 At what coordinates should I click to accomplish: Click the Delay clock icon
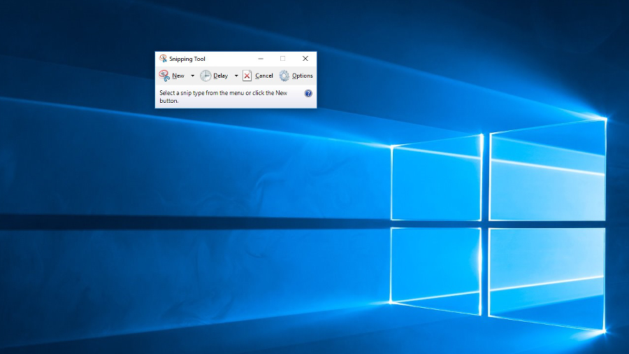pos(205,76)
